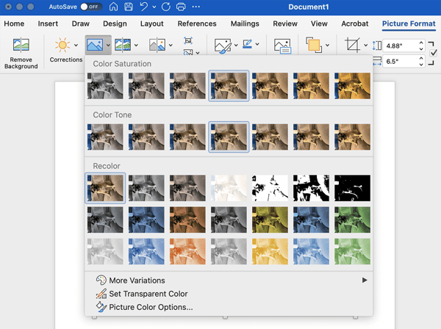The width and height of the screenshot is (441, 329).
Task: Click the More Variations palette icon
Action: [101, 280]
